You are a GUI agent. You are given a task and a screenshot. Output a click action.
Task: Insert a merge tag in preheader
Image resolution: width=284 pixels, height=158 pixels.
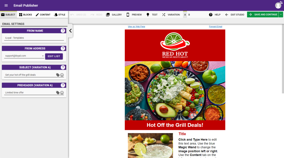[58, 93]
